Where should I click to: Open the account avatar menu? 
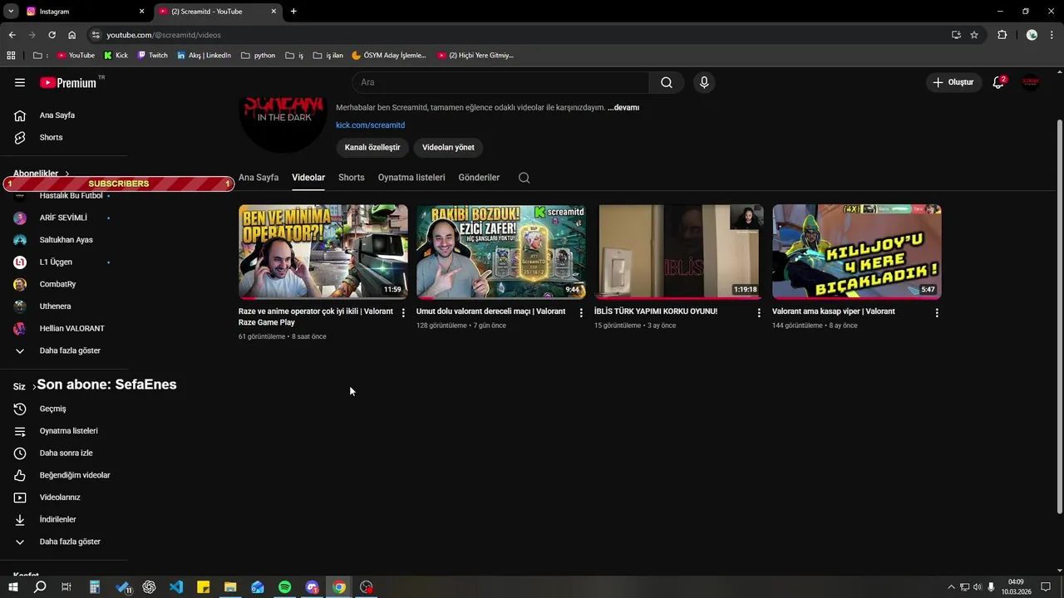tap(1031, 82)
